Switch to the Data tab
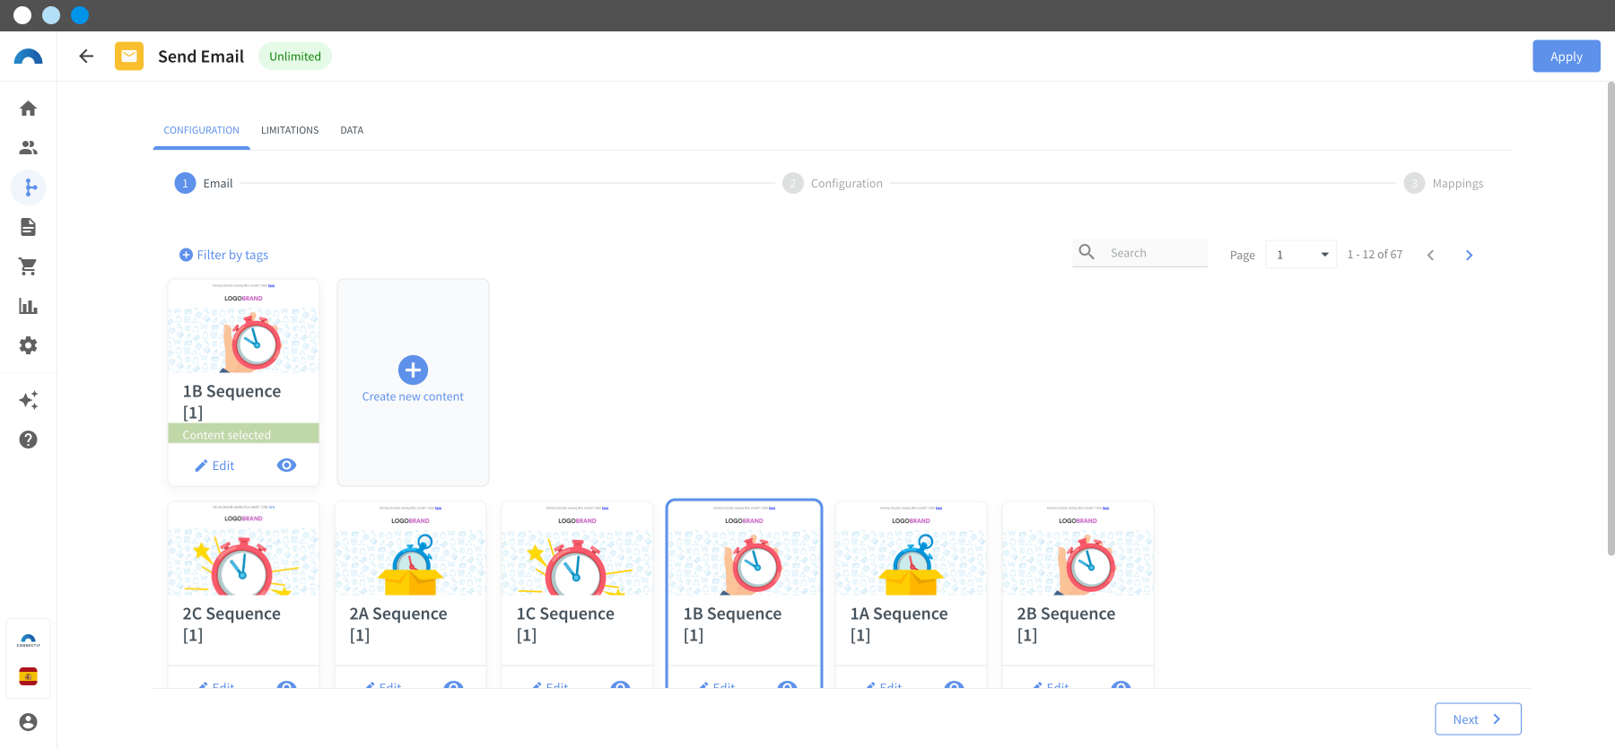The width and height of the screenshot is (1615, 749). point(352,130)
